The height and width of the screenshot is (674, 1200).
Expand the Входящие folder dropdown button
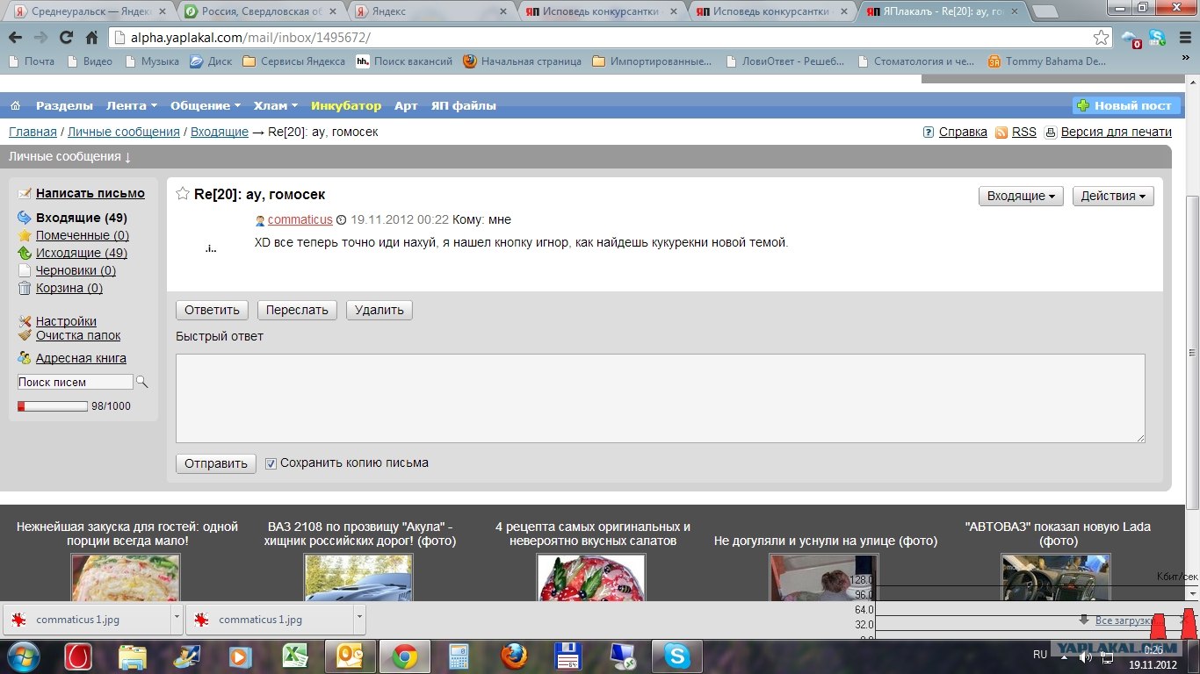pos(1020,196)
